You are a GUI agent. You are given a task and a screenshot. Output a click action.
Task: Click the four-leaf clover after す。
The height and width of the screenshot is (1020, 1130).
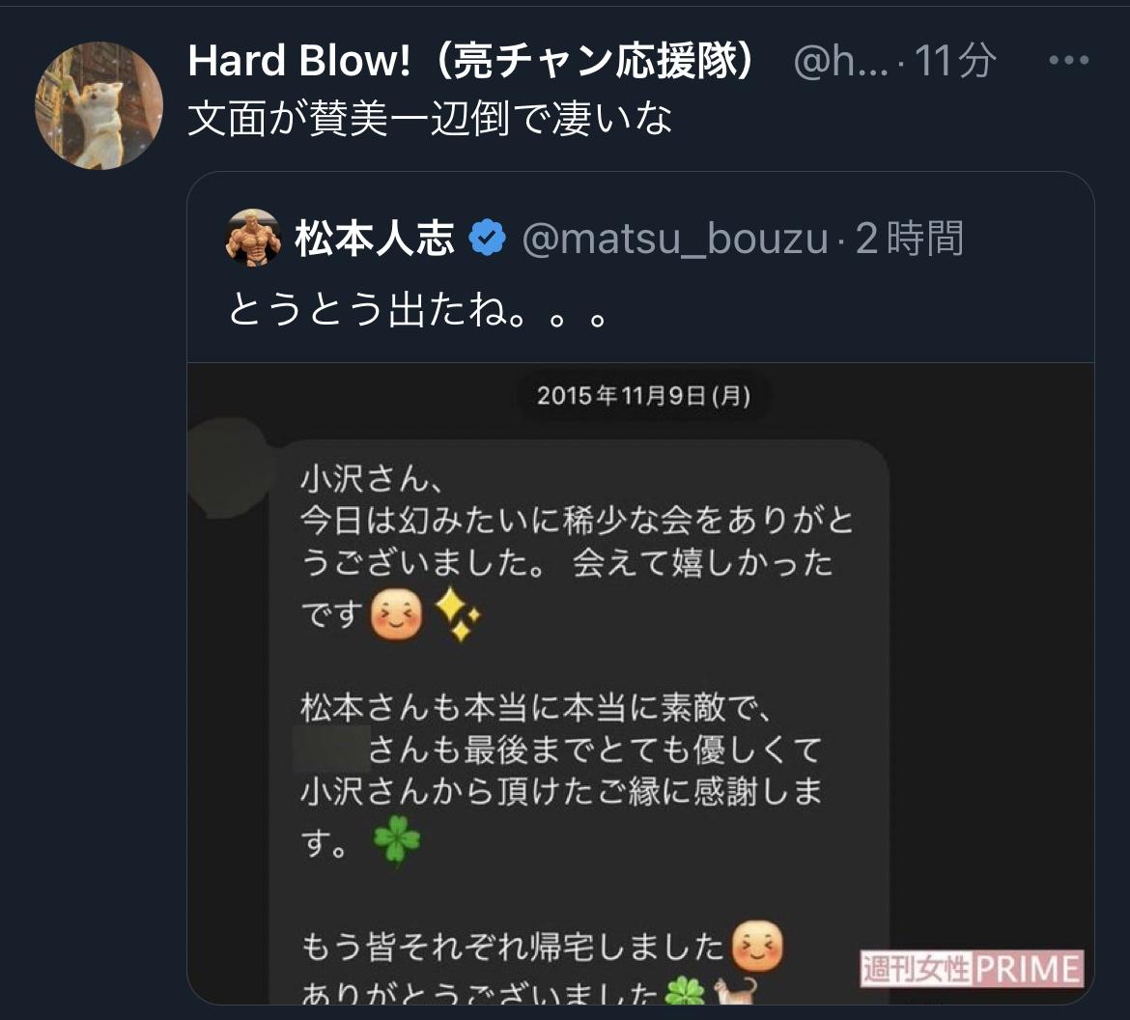tap(397, 840)
